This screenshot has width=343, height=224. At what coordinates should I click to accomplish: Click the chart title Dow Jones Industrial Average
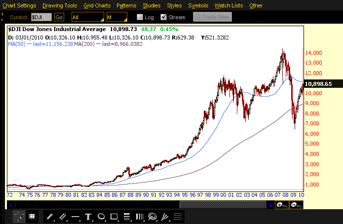pyautogui.click(x=64, y=29)
